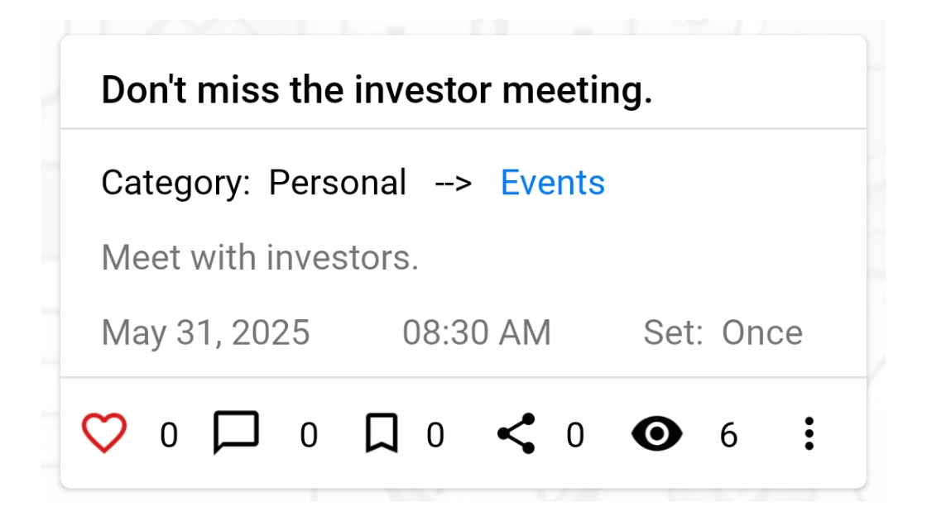The width and height of the screenshot is (927, 521).
Task: Click the bookmark count number
Action: pyautogui.click(x=435, y=435)
